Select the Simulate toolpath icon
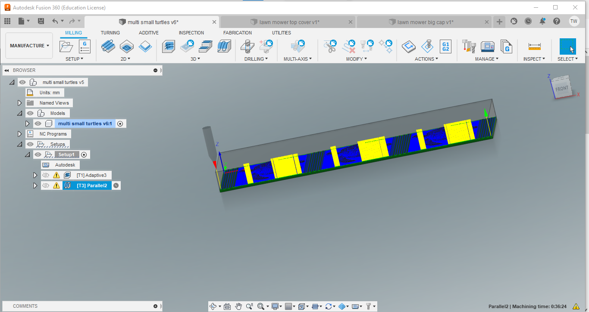589x312 pixels. (x=408, y=46)
